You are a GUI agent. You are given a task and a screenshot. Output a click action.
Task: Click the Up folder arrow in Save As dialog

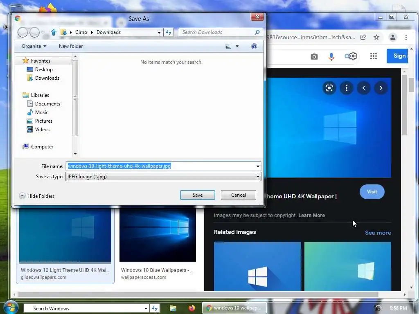coord(54,32)
